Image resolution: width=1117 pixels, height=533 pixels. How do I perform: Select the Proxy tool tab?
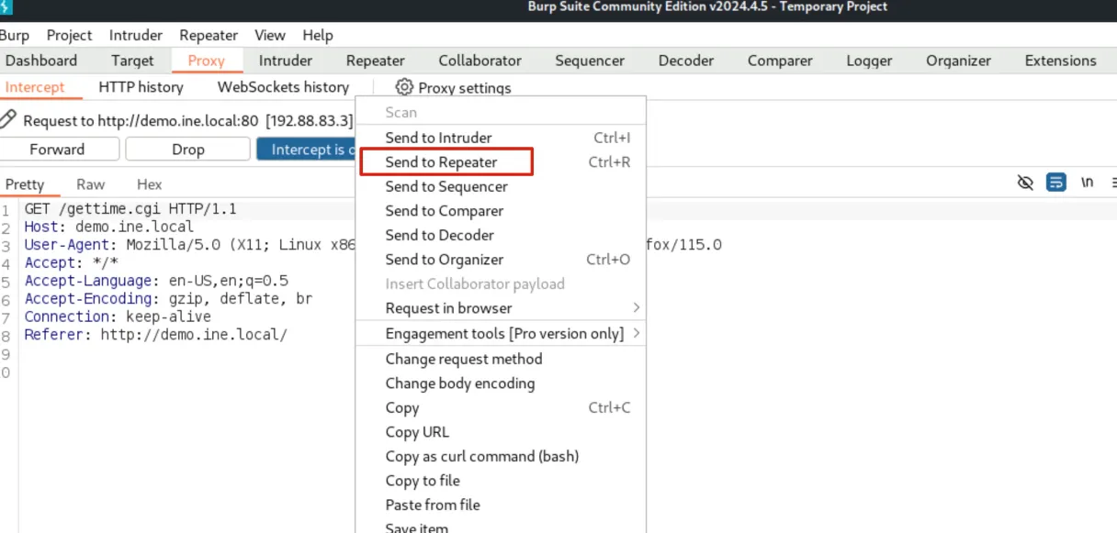click(206, 61)
